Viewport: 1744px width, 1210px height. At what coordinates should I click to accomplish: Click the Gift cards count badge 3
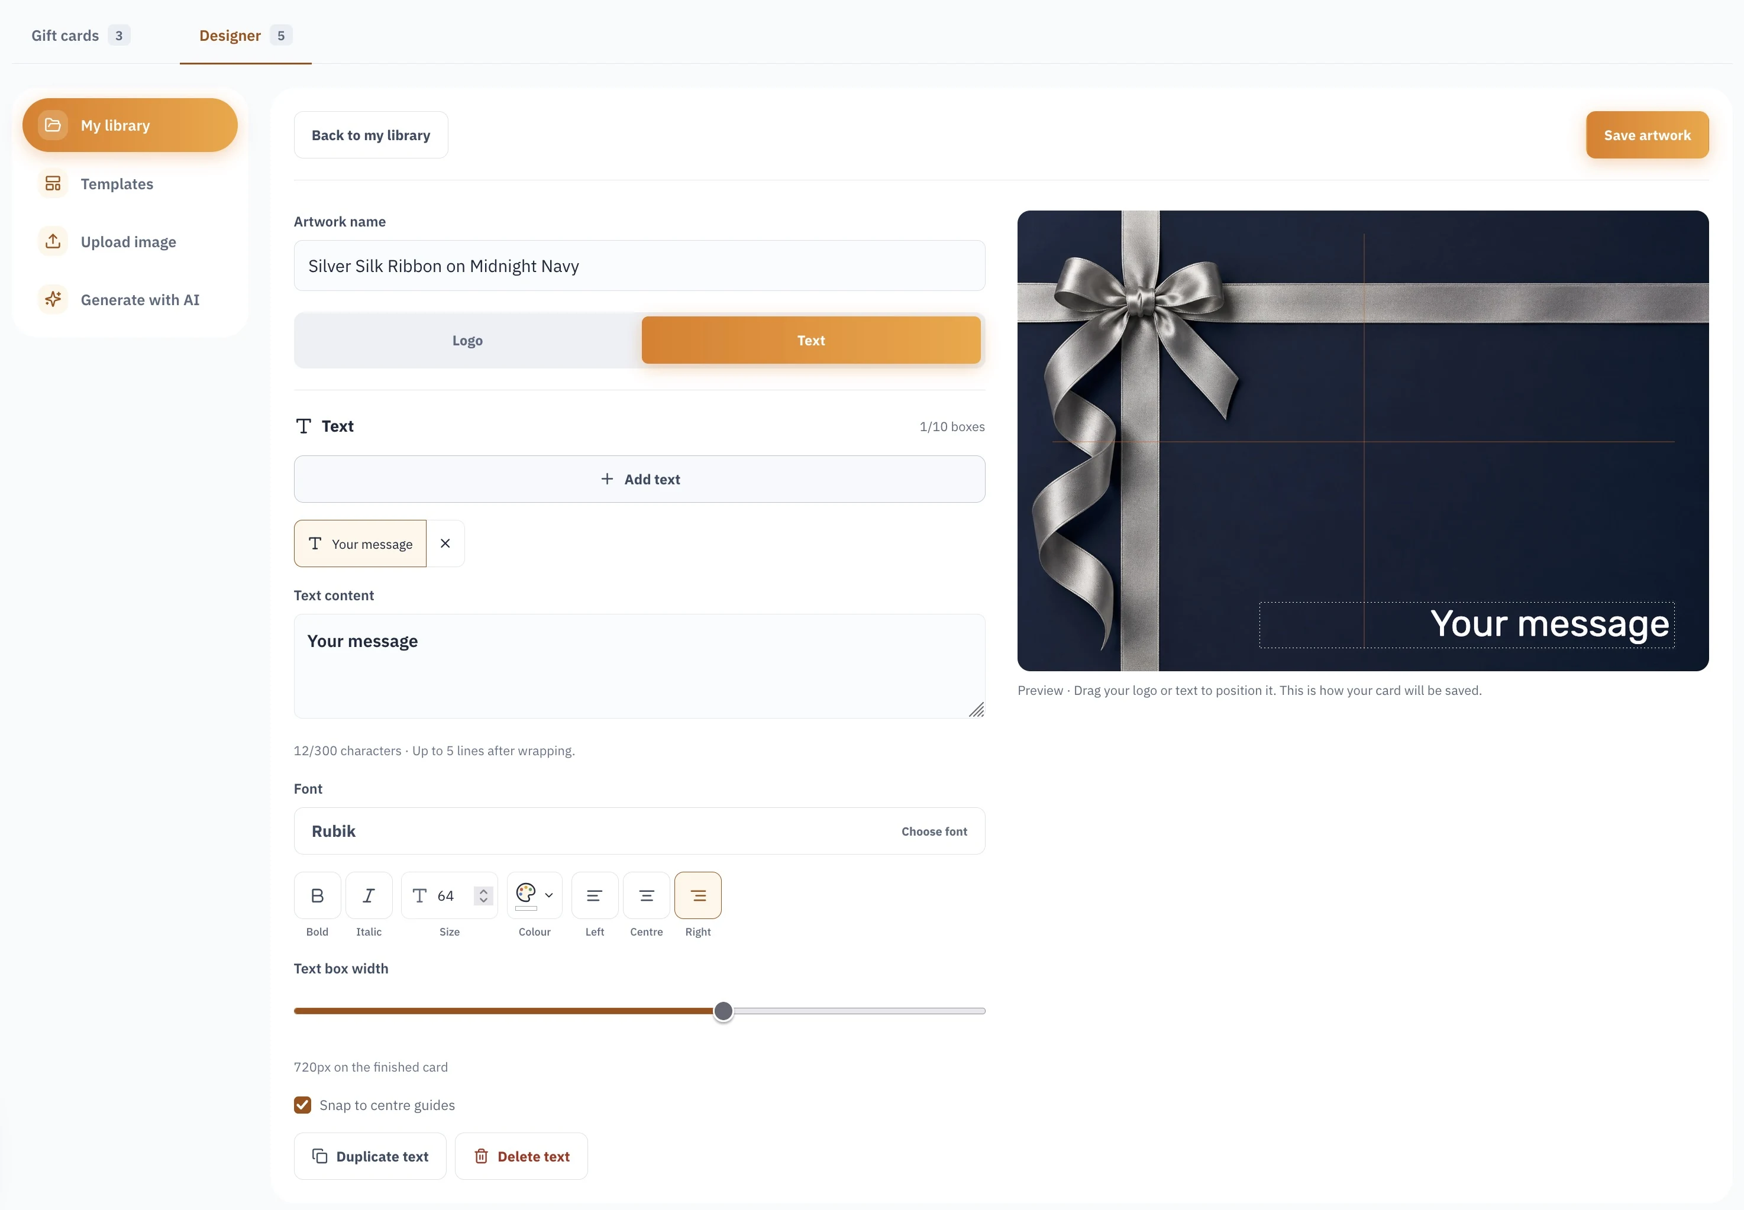coord(119,35)
